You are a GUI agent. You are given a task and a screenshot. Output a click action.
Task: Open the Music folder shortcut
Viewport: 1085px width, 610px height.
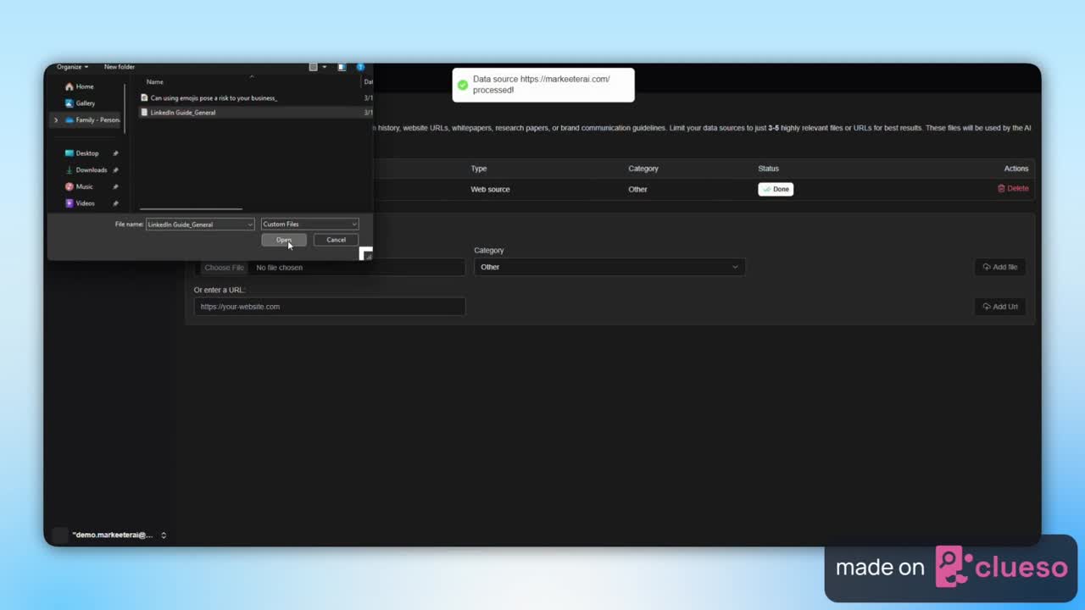coord(84,186)
